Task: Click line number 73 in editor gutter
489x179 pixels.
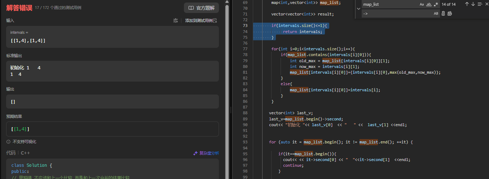Action: tap(245, 26)
